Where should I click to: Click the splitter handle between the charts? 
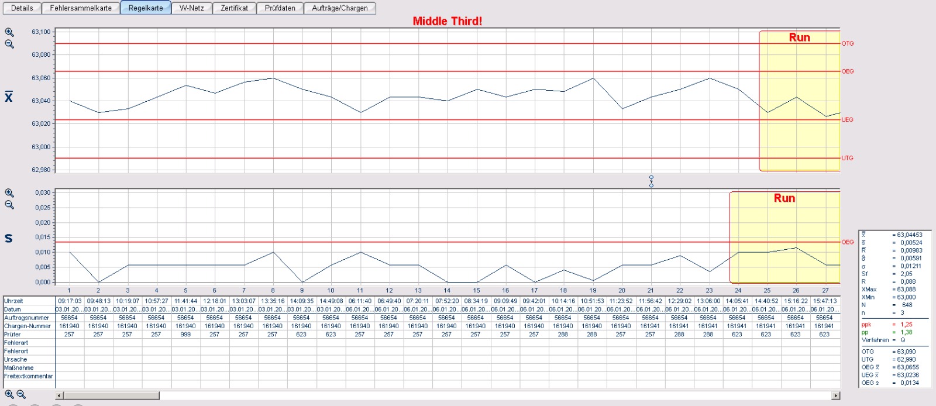coord(651,181)
